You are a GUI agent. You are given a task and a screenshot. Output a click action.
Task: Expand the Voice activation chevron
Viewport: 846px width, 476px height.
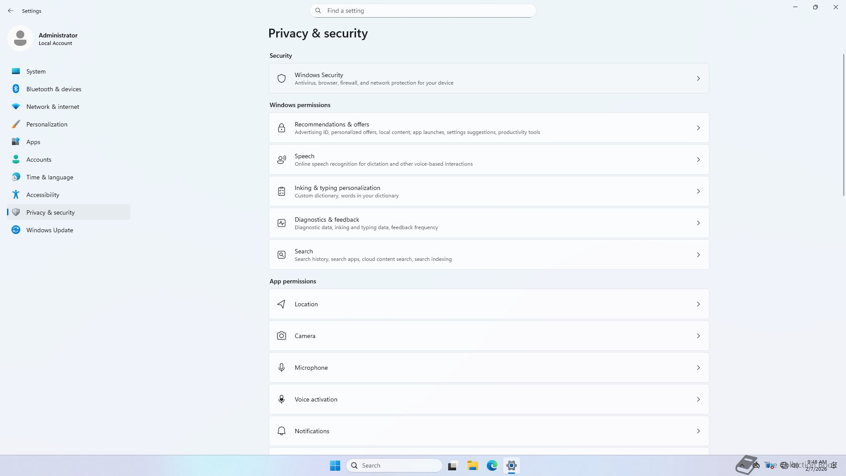click(x=698, y=399)
